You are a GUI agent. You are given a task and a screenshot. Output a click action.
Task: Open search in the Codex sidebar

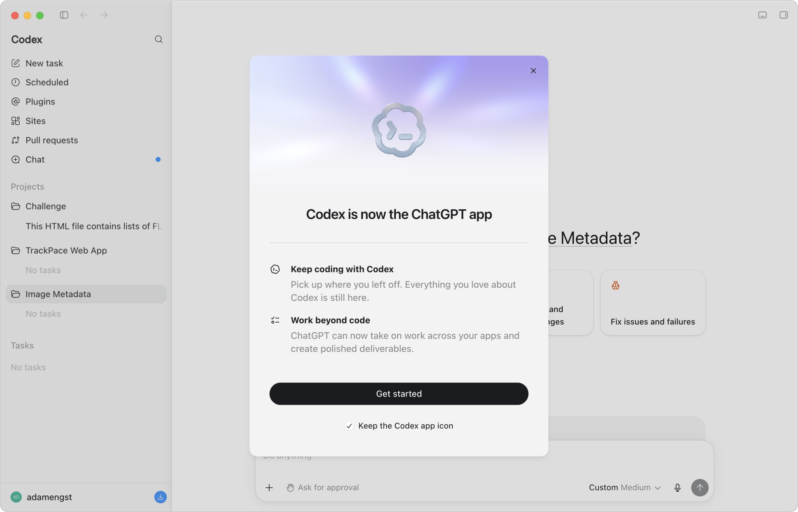[x=159, y=39]
